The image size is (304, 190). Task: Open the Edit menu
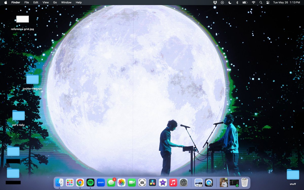[36, 2]
